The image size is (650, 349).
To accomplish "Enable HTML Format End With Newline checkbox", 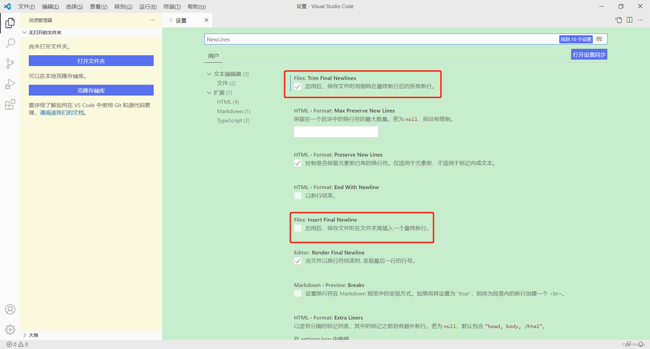I will (298, 196).
